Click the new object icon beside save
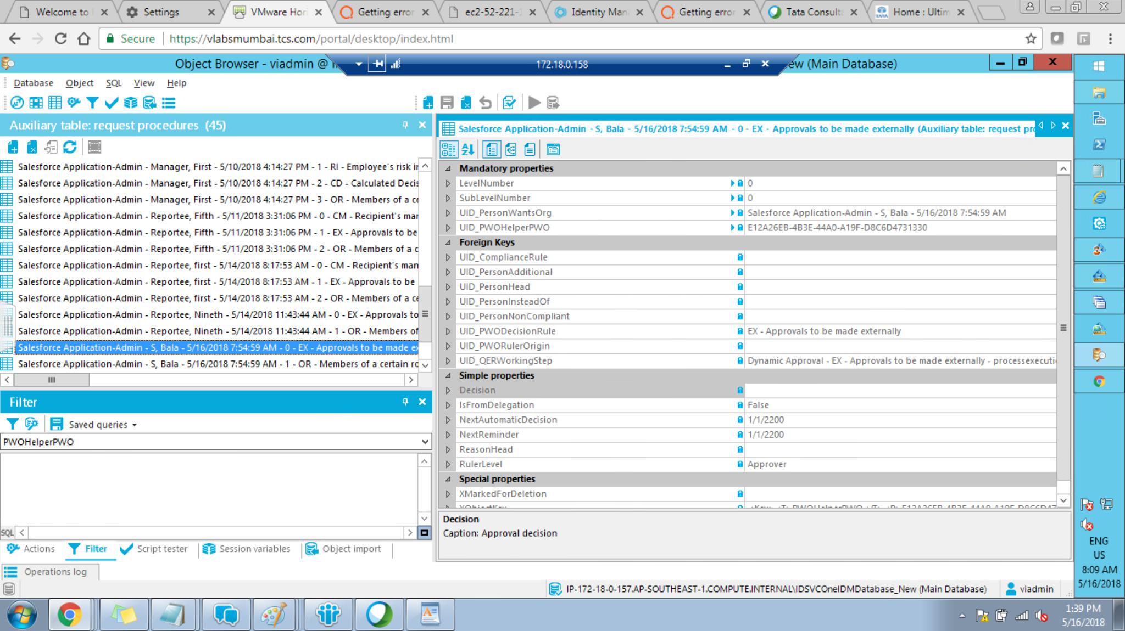Screen dimensions: 1125x631 [x=428, y=103]
